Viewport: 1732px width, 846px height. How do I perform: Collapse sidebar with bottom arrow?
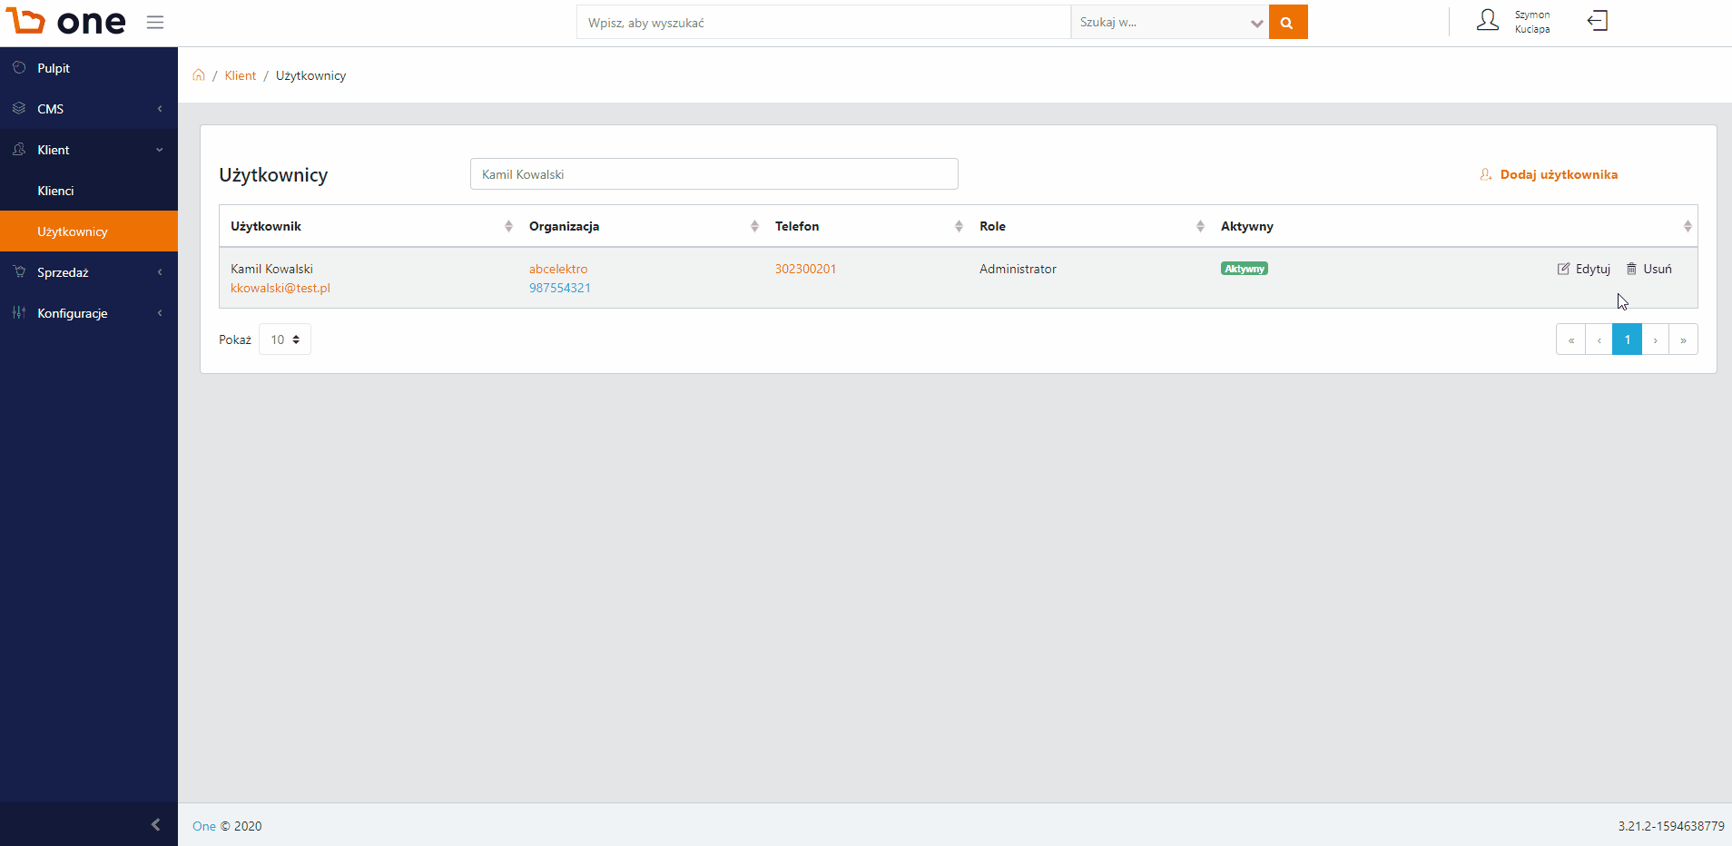(x=155, y=824)
